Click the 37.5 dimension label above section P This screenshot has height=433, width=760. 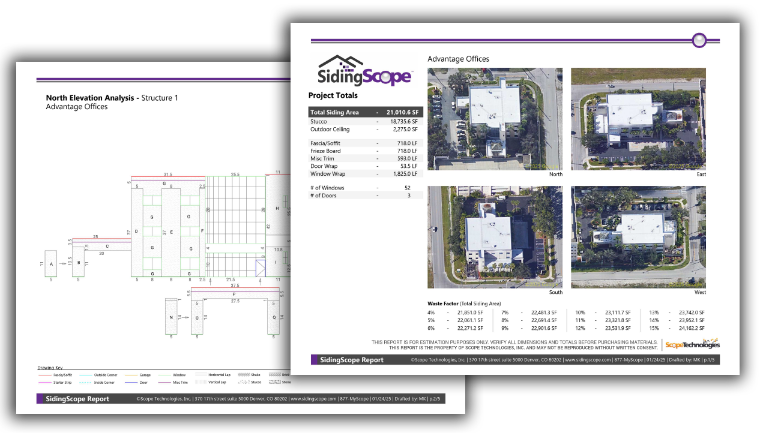(x=234, y=285)
